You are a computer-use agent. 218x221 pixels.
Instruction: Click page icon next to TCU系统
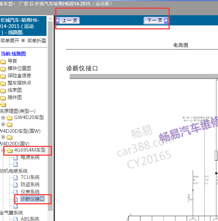16,178
